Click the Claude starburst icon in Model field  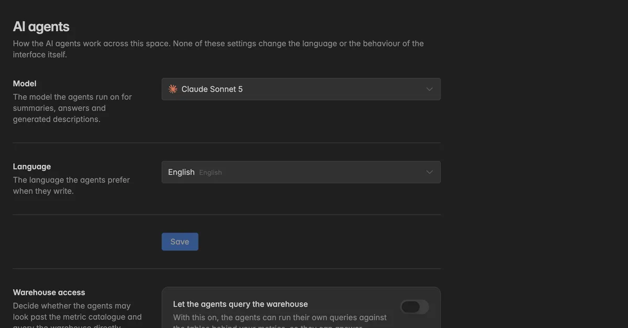pos(173,89)
